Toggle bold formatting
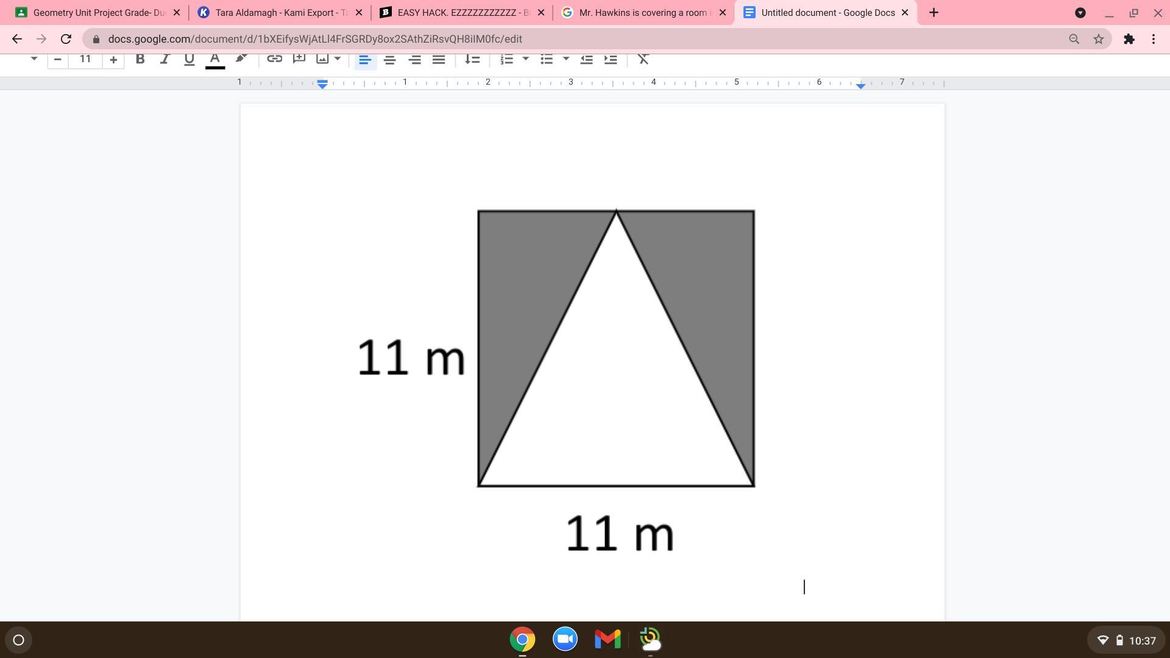The width and height of the screenshot is (1170, 658). pyautogui.click(x=140, y=59)
